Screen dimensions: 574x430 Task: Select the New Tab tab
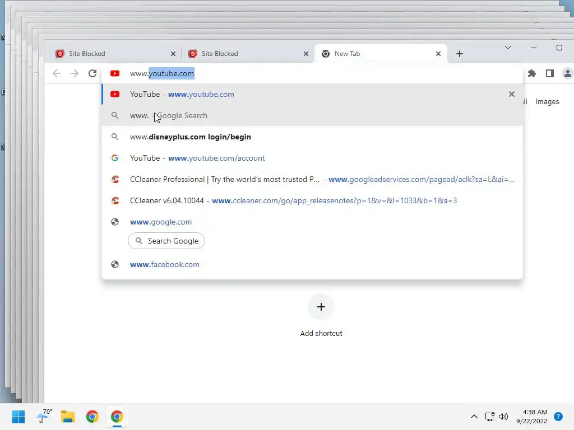(x=381, y=54)
